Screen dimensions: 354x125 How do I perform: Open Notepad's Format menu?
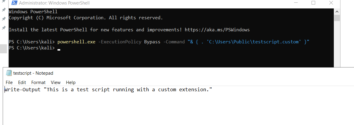[39, 83]
